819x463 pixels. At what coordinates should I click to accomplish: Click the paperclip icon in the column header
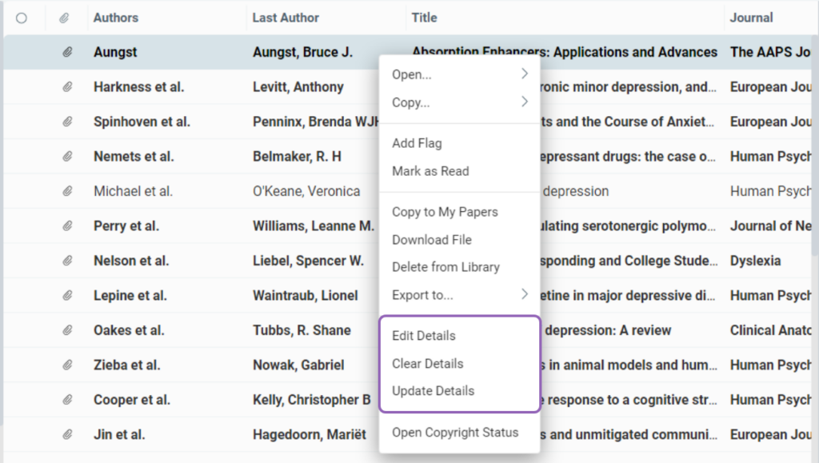point(66,17)
